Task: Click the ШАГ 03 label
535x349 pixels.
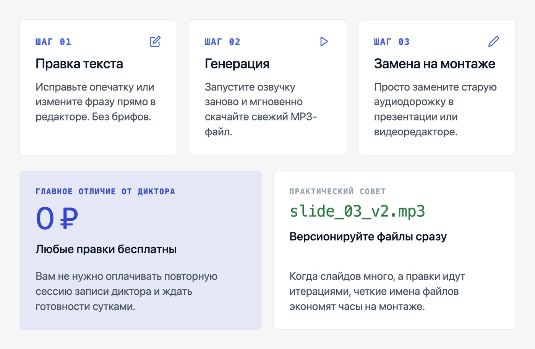Action: (x=392, y=42)
